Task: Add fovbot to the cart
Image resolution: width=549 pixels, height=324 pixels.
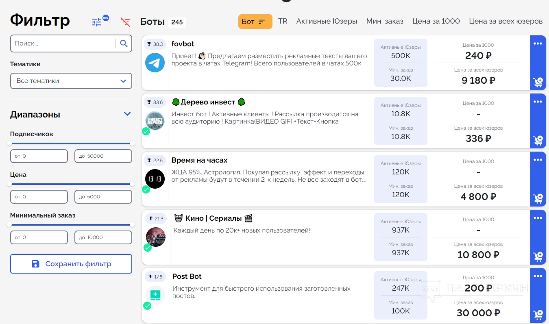Action: point(538,82)
